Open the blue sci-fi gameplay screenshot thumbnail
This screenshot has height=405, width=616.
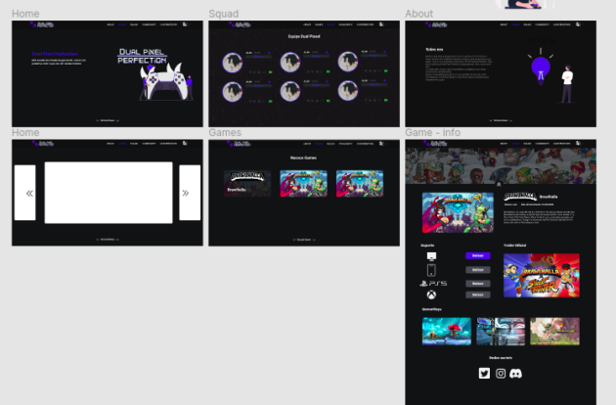501,332
